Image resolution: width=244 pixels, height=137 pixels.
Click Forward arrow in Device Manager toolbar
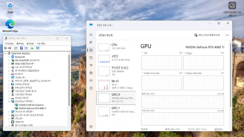pyautogui.click(x=10, y=48)
